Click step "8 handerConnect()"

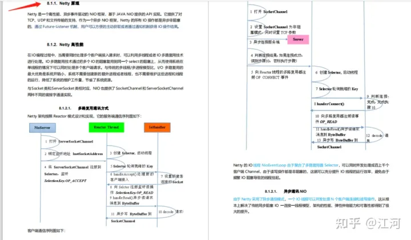tap(329, 104)
